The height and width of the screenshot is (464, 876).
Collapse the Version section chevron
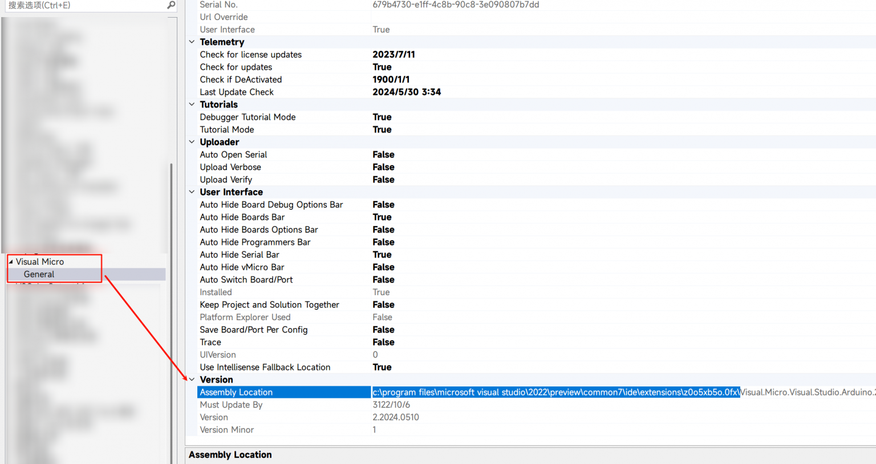pos(192,380)
